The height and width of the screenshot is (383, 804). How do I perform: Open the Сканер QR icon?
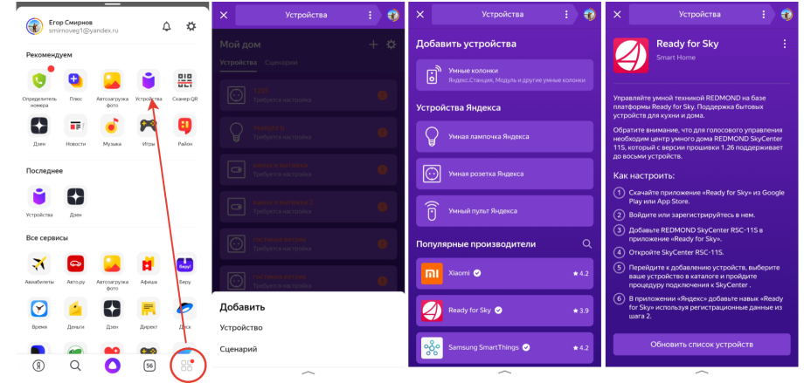coord(185,81)
